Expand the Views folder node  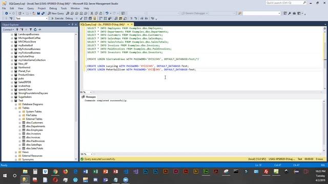[x=16, y=152]
